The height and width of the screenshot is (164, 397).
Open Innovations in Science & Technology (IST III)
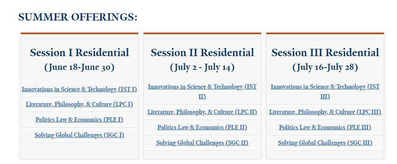[x=325, y=92]
